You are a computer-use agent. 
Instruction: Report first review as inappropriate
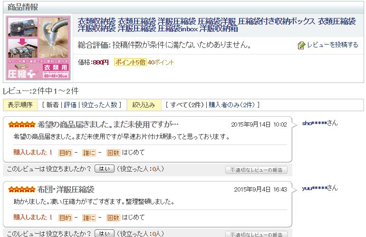click(x=256, y=170)
